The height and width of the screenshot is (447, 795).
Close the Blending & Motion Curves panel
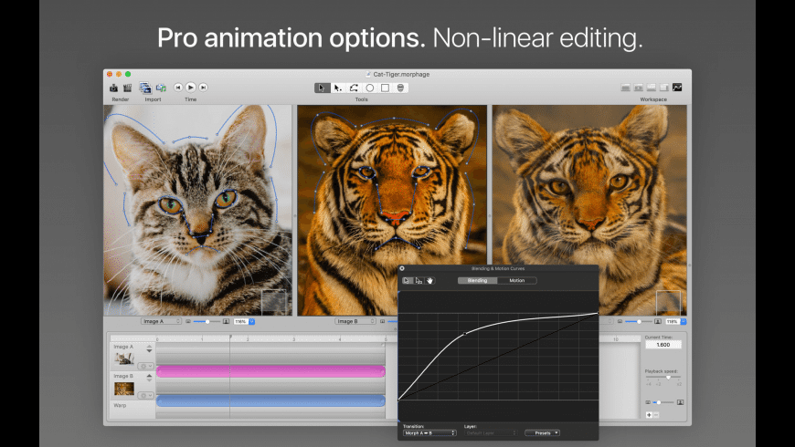(x=402, y=268)
